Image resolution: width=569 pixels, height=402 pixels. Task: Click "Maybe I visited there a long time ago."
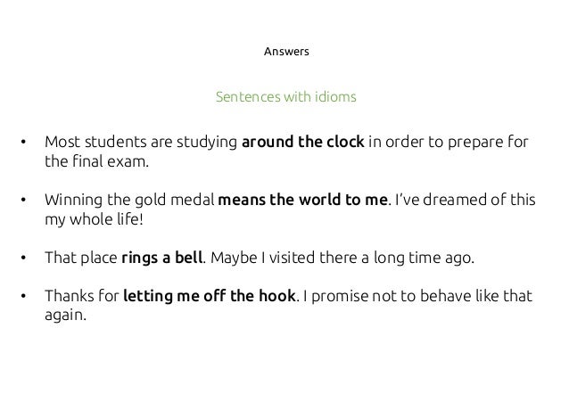(342, 258)
